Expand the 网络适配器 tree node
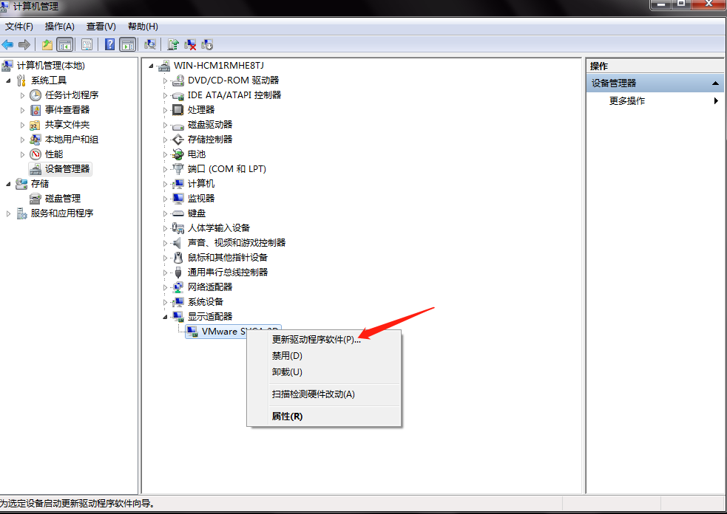 click(166, 287)
